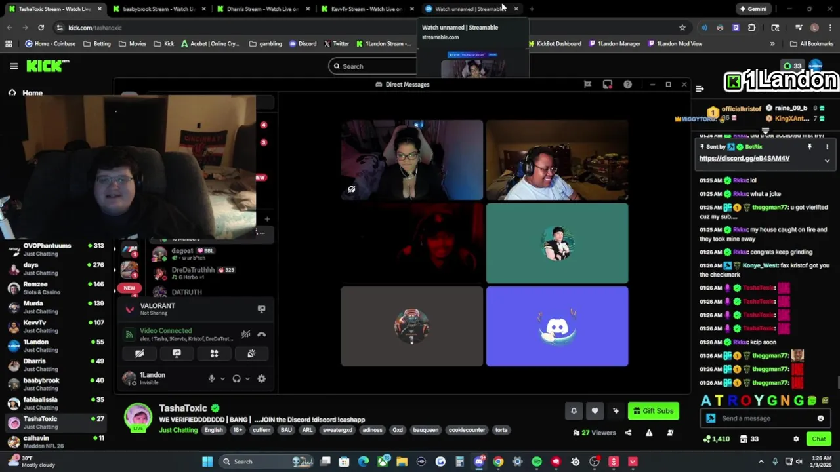Open pinned message three-dot menu
This screenshot has width=840, height=472.
pyautogui.click(x=827, y=147)
